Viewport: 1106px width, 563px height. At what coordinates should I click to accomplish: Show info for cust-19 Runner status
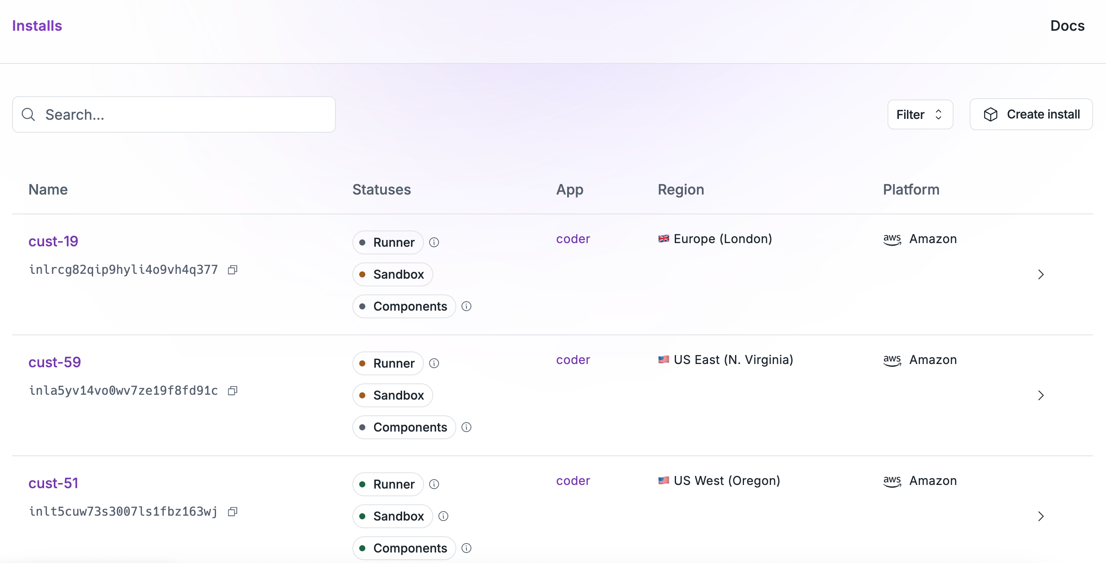click(434, 242)
